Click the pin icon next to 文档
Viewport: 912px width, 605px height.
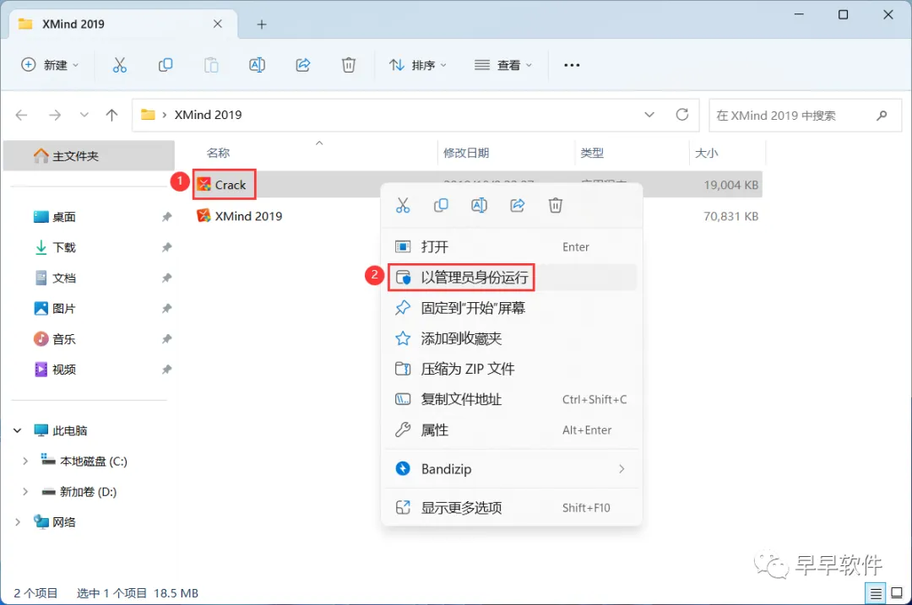[167, 278]
